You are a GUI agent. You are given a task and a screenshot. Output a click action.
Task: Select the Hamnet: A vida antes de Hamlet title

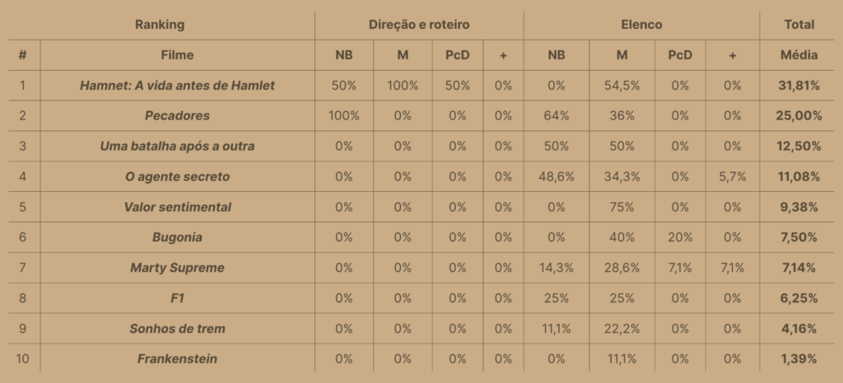coord(177,85)
